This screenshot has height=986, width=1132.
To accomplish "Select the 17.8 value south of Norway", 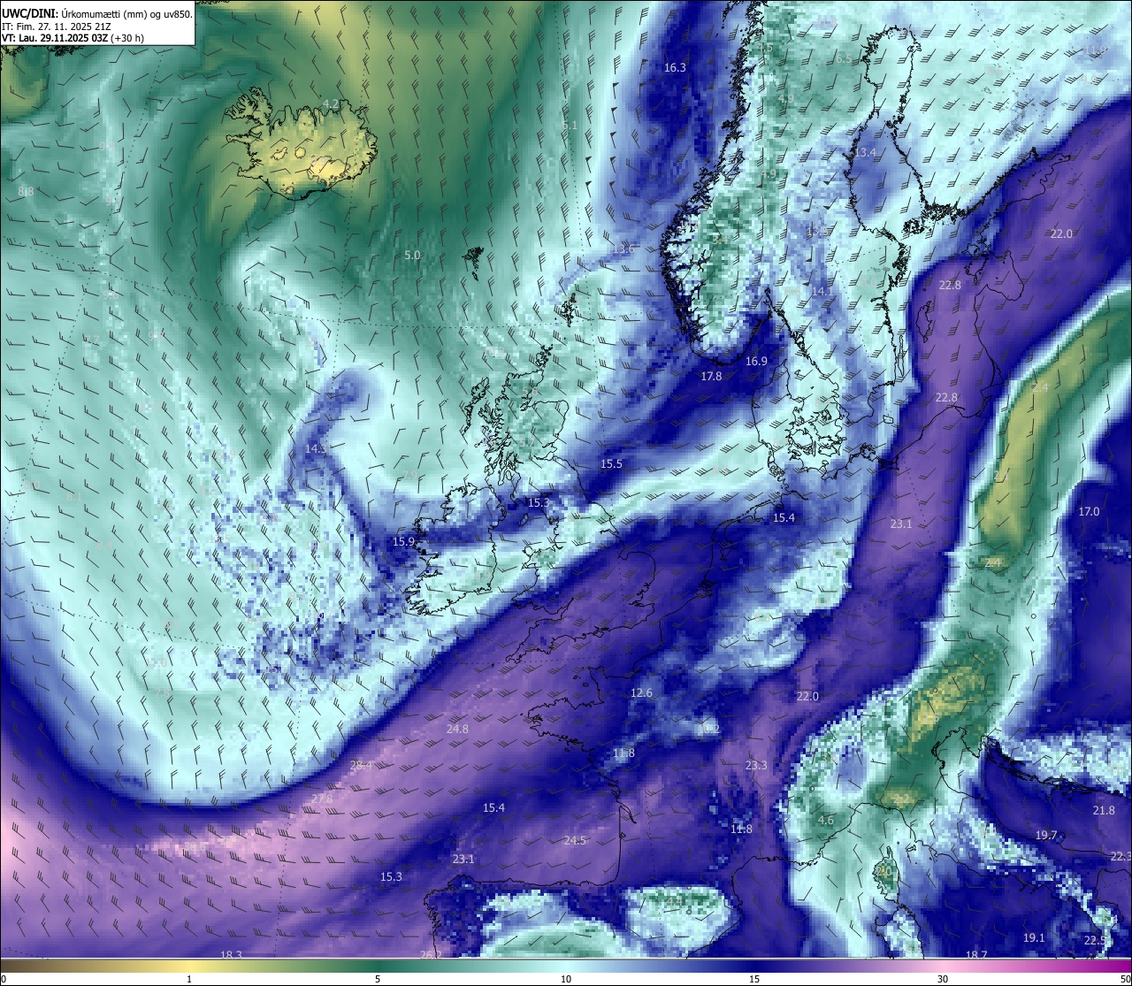I will click(711, 376).
